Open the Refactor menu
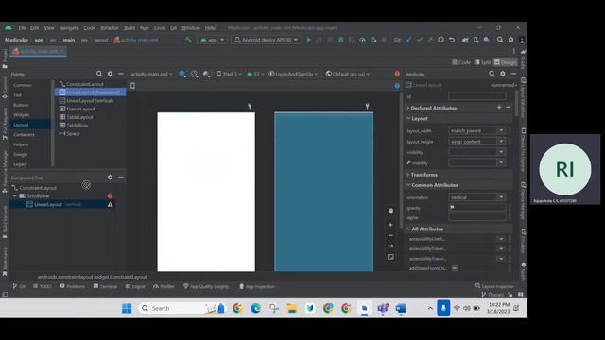The height and width of the screenshot is (340, 605). point(110,28)
